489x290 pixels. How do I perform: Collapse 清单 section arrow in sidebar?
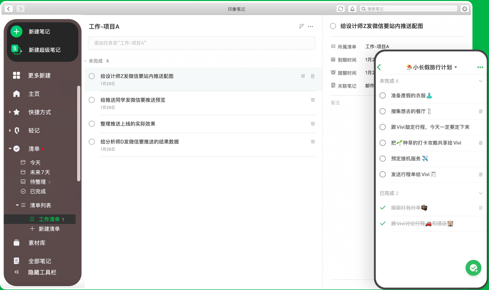coord(10,149)
